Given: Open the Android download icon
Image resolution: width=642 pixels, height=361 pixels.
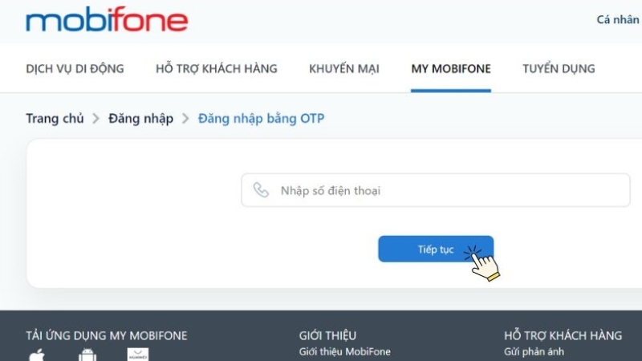Looking at the screenshot, I should coord(87,355).
